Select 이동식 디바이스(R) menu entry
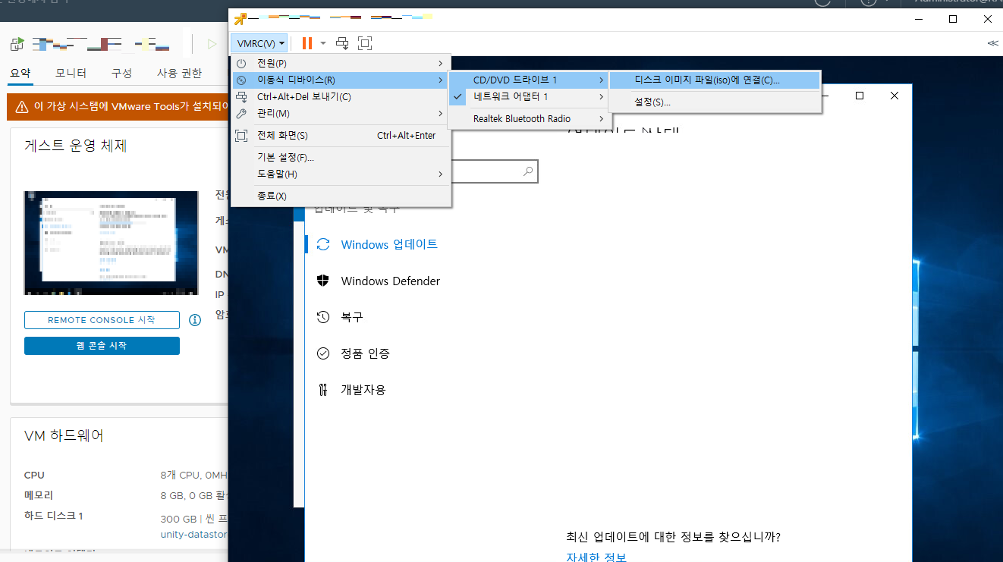The image size is (1003, 562). tap(341, 80)
